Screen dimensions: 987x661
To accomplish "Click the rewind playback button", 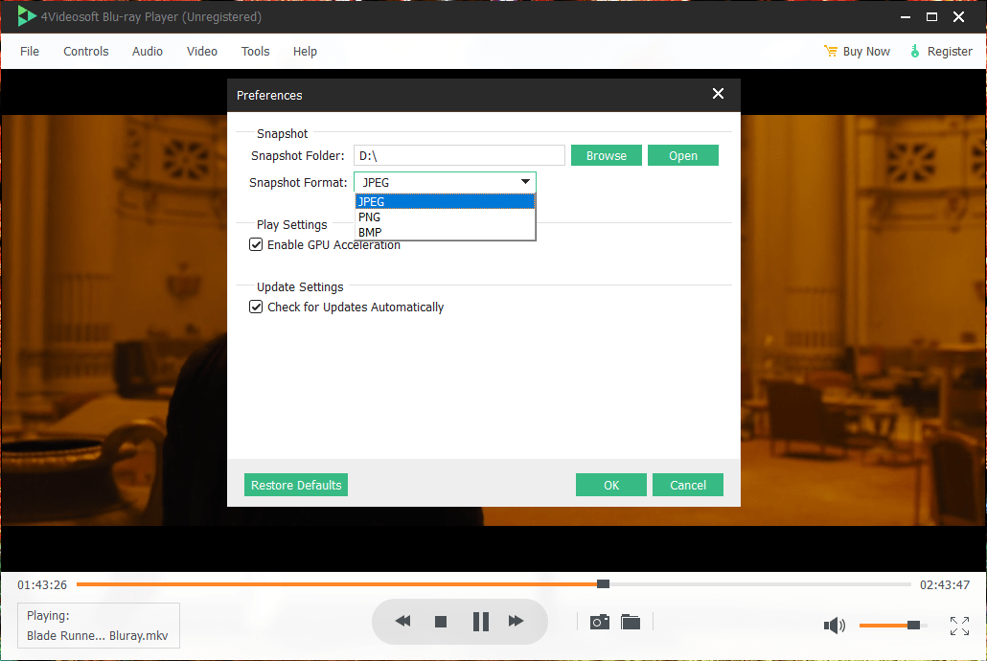I will tap(402, 622).
